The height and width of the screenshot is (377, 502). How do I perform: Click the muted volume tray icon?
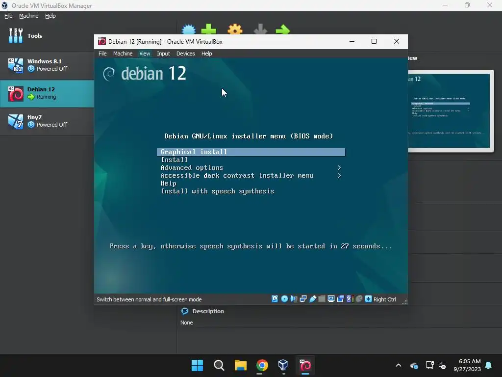(x=442, y=365)
